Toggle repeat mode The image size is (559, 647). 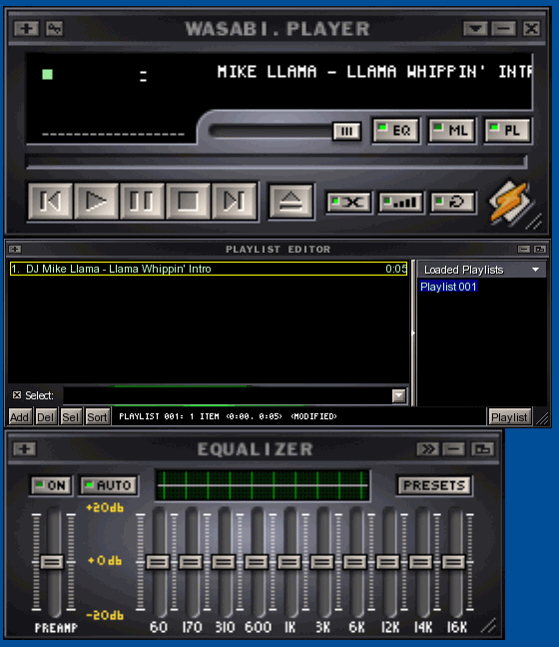pyautogui.click(x=452, y=202)
